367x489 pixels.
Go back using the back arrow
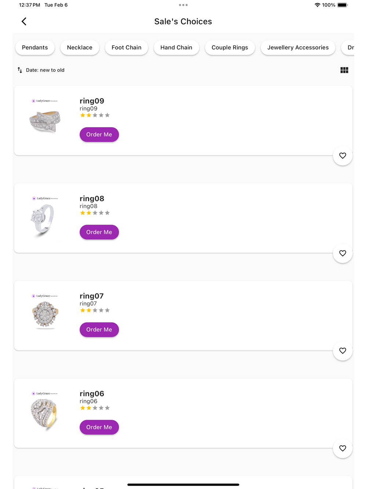click(x=24, y=22)
